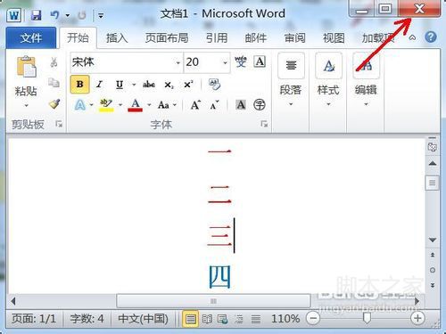The height and width of the screenshot is (334, 446).
Task: Open the 邮件 tab
Action: coord(256,38)
